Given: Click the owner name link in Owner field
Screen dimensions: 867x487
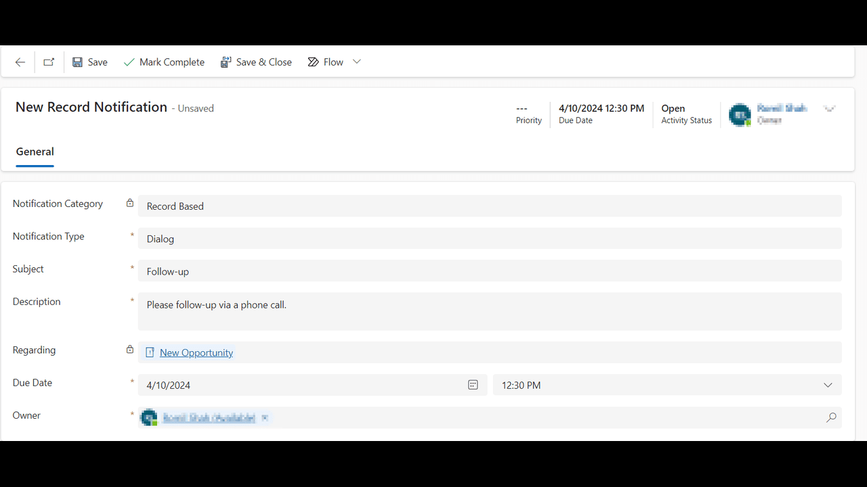Looking at the screenshot, I should click(209, 418).
